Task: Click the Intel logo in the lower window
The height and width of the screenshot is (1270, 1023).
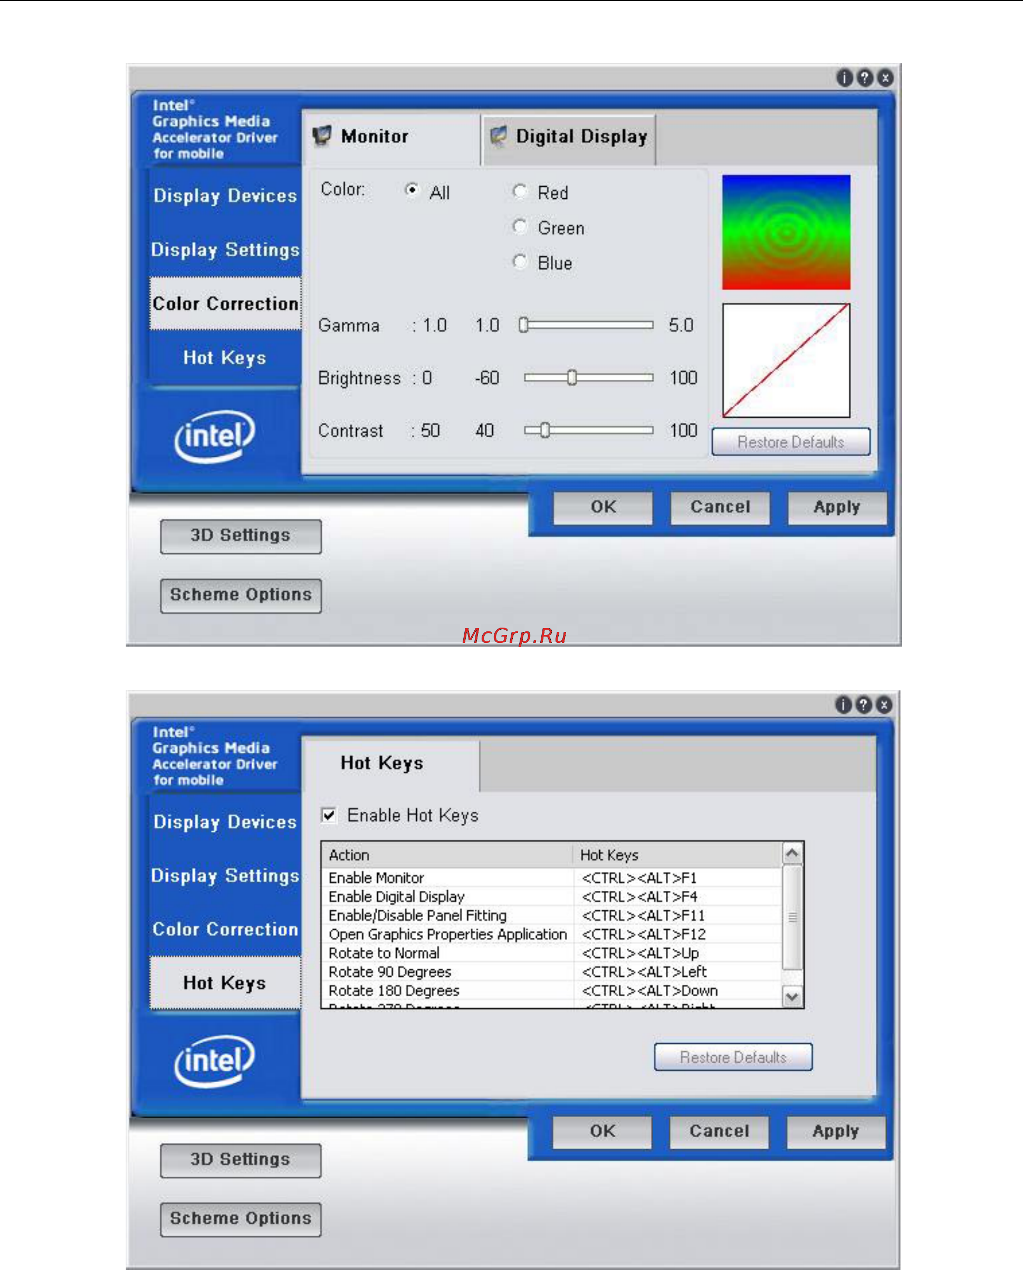Action: [215, 1061]
